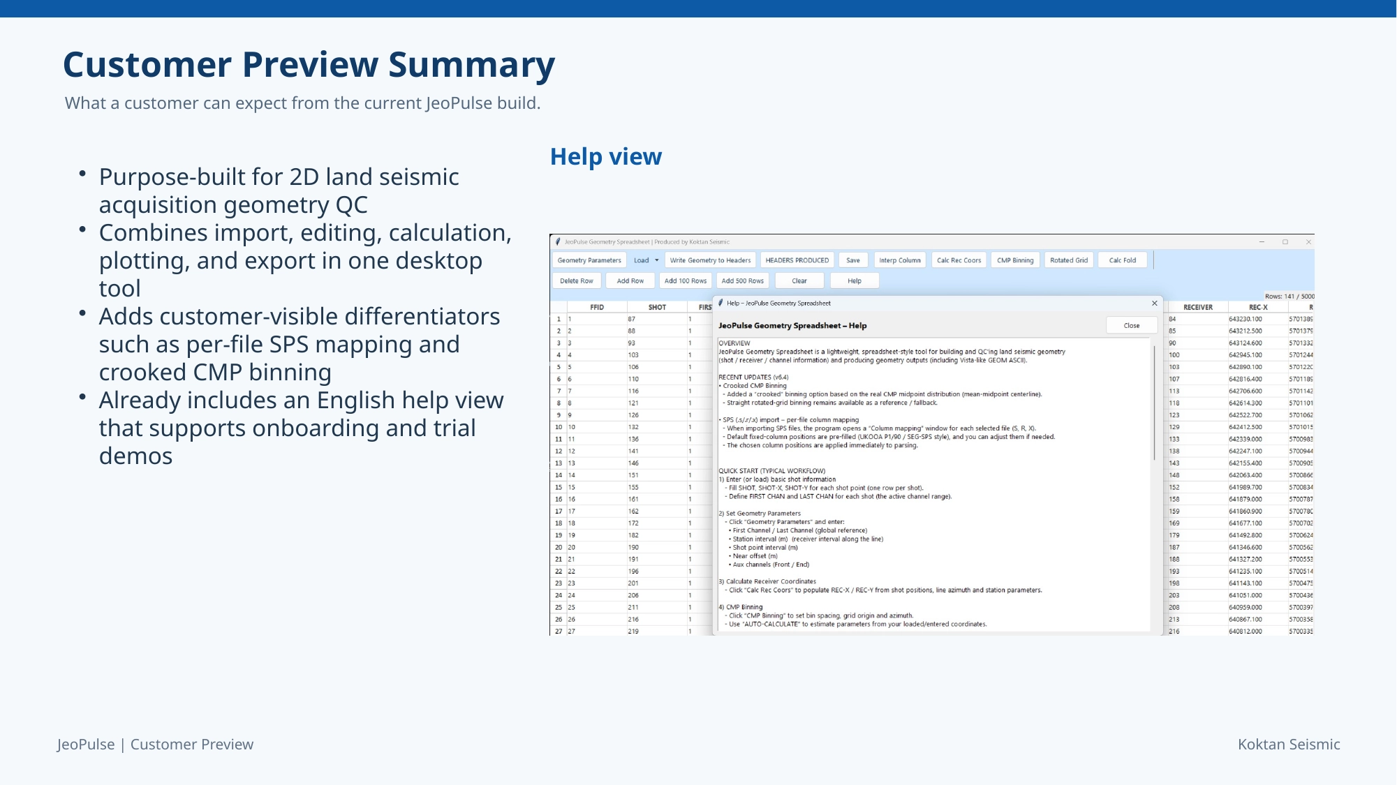Click REC-X cell 640812.000
This screenshot has height=785, width=1397.
click(x=1258, y=631)
